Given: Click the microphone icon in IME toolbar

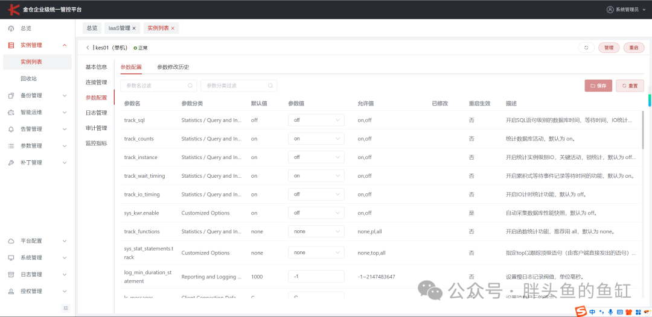Looking at the screenshot, I should pos(610,312).
